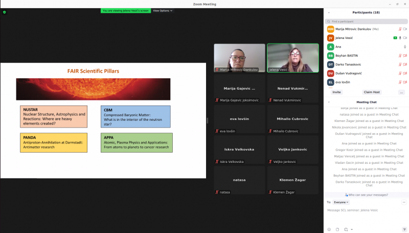Click the chat message input field
409x233 pixels.
click(x=366, y=210)
